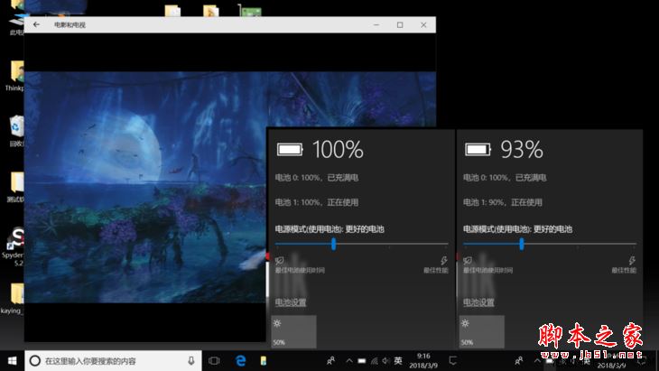Viewport: 659px width, 371px height.
Task: Click 最佳性能 icon in the 93% panel
Action: [x=632, y=261]
